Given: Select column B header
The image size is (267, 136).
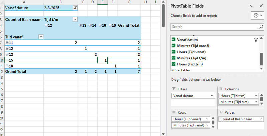Looking at the screenshot, I should 61,2.
